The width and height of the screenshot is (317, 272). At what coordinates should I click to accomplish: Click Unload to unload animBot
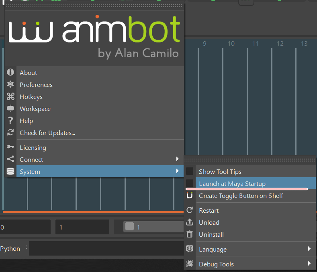(209, 222)
